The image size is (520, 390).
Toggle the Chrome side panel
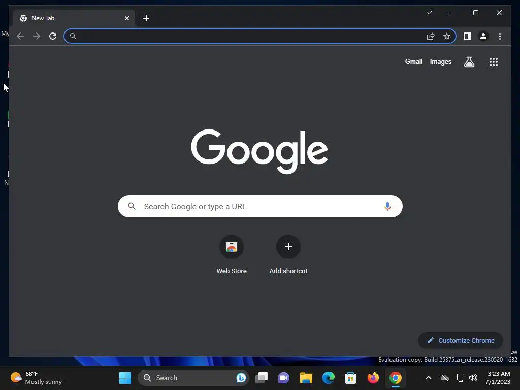tap(467, 36)
